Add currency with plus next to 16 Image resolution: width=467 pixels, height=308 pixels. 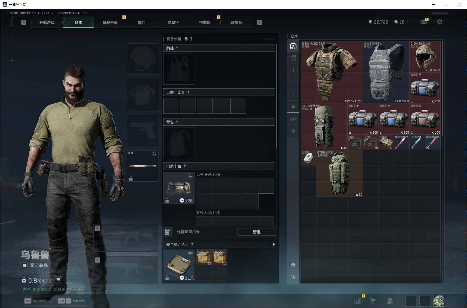pyautogui.click(x=408, y=22)
